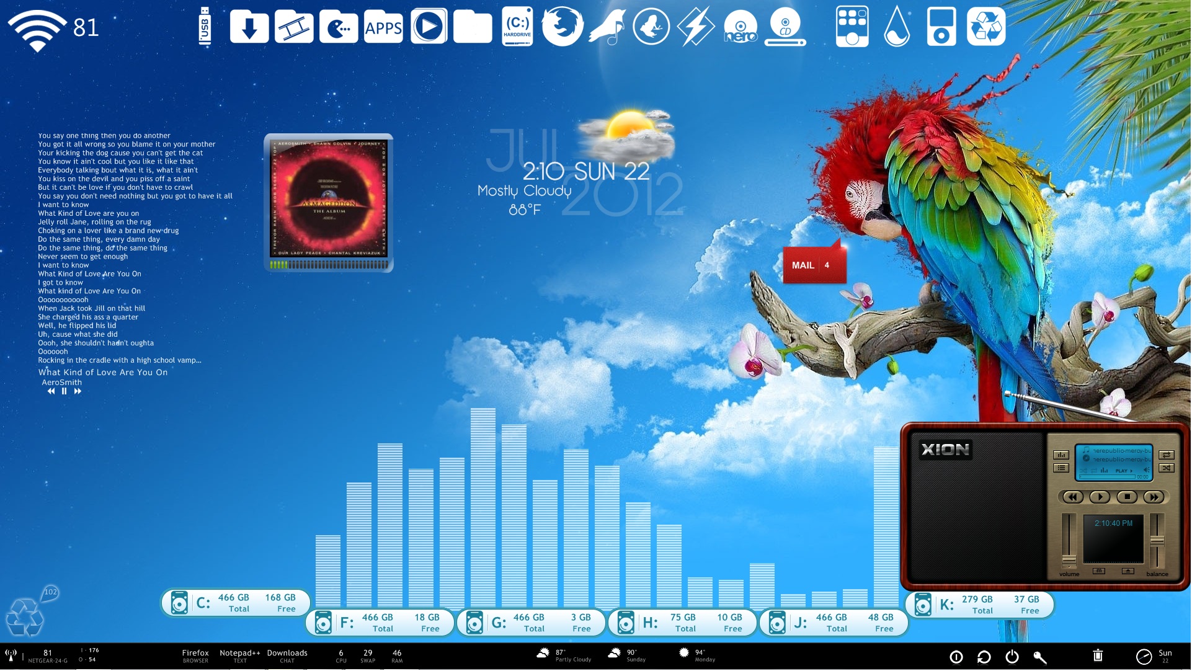The width and height of the screenshot is (1192, 671).
Task: Open the APPS folder icon
Action: (x=383, y=27)
